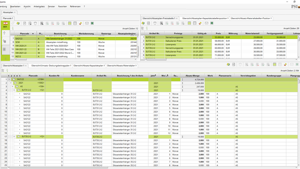Open the ? help menu
The image size is (300, 169).
84,7
